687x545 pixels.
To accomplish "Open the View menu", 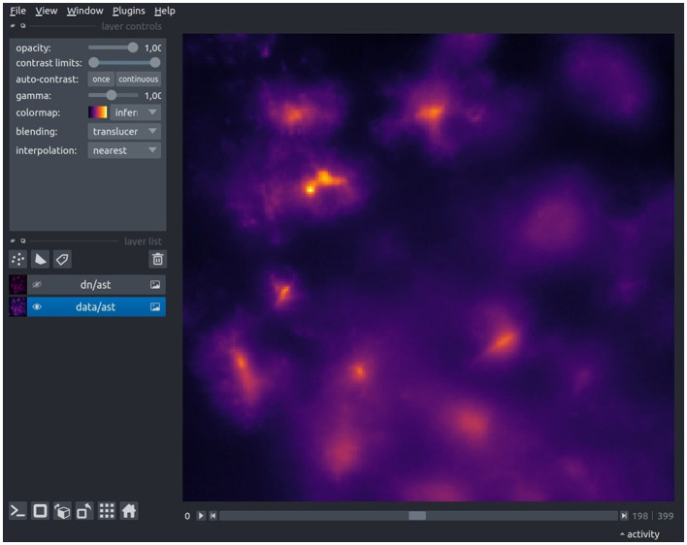I will point(46,11).
